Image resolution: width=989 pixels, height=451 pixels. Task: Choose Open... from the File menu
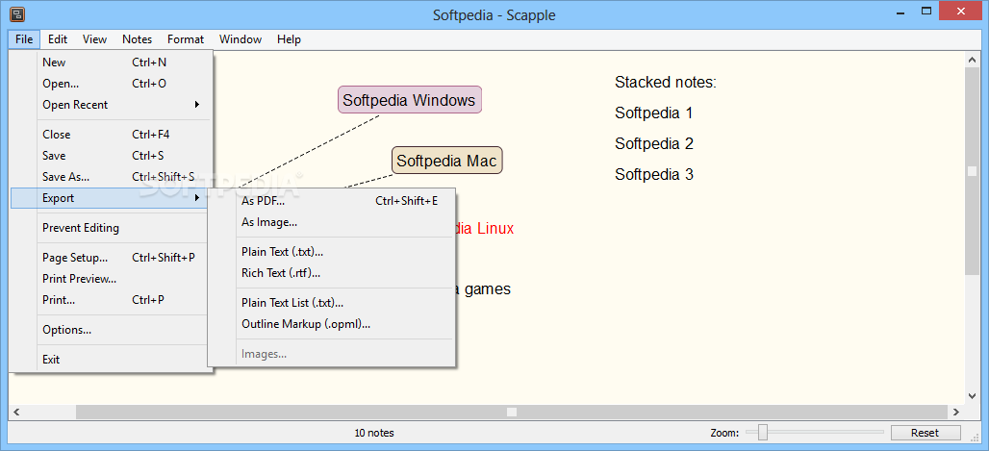(111, 84)
